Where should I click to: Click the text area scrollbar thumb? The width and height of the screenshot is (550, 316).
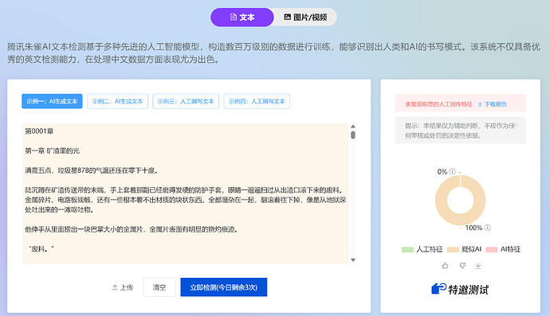click(x=353, y=135)
